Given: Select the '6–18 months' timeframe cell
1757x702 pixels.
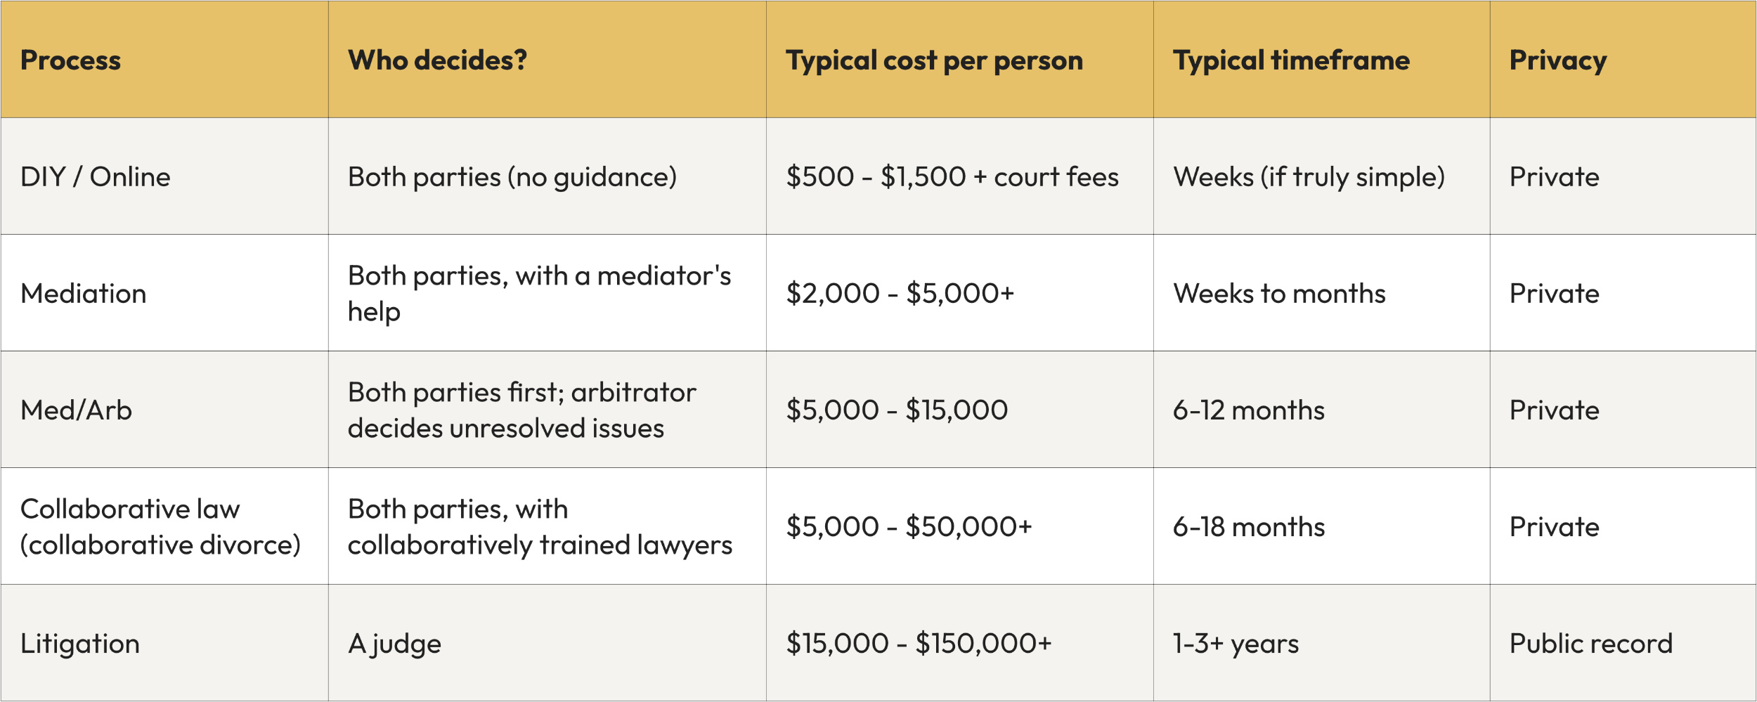Looking at the screenshot, I should [x=1249, y=527].
